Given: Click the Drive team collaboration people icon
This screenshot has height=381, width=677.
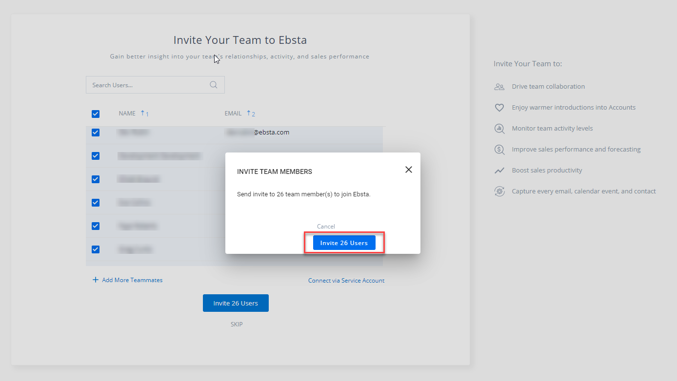Looking at the screenshot, I should tap(499, 87).
